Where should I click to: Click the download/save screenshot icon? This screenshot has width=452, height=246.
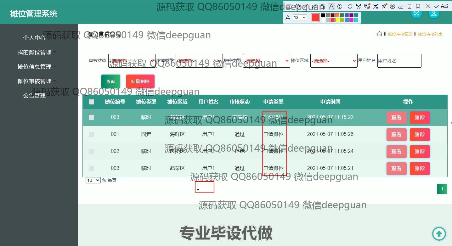[x=401, y=6]
